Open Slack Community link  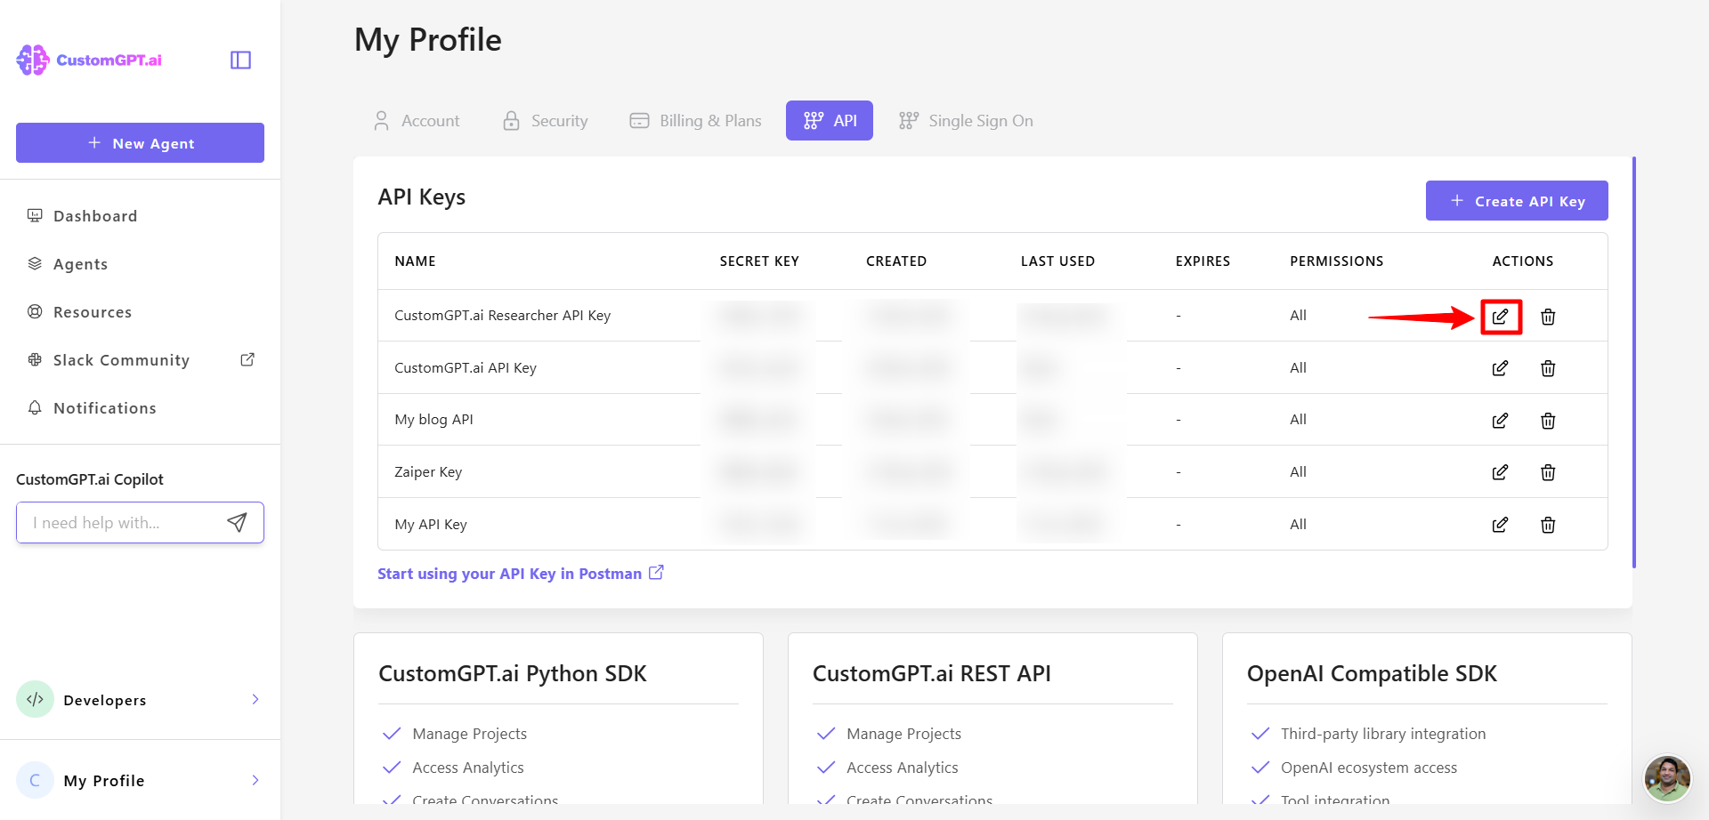[x=121, y=360]
